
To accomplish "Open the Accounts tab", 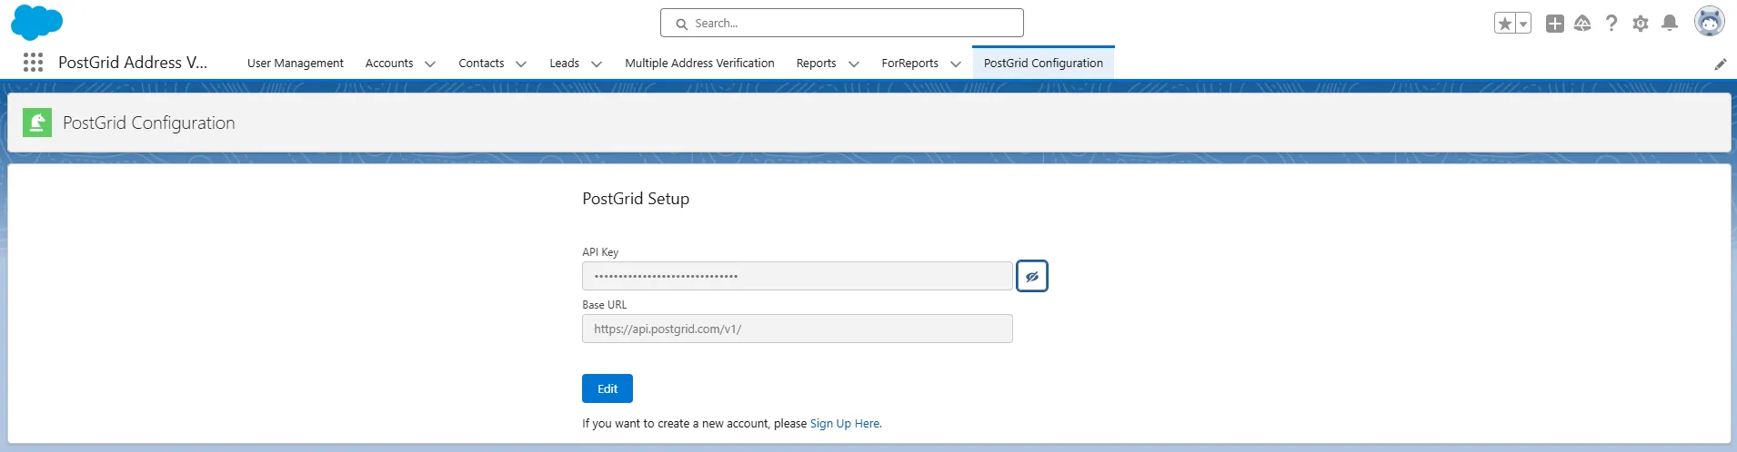I will click(389, 63).
